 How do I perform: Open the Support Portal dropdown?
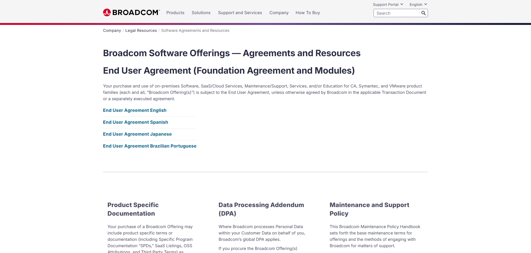coord(388,4)
